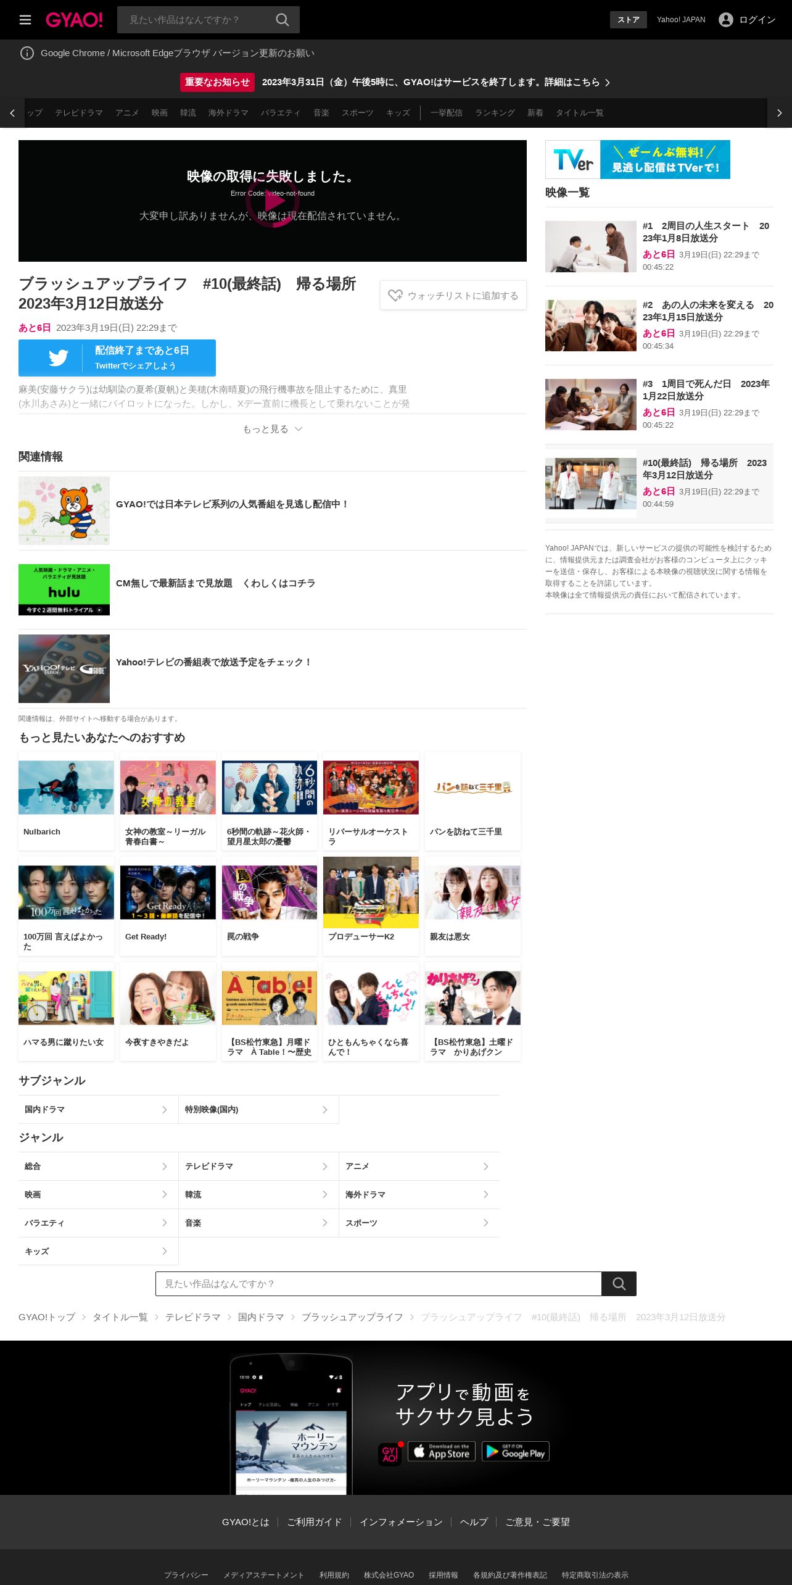Open the Get Ready! recommendation card
The height and width of the screenshot is (1585, 792).
point(168,906)
